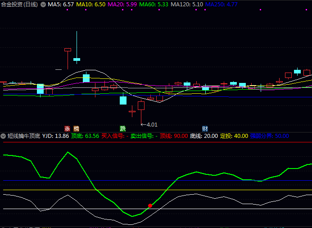Select the 底线: 20.00 value
The width and height of the screenshot is (312, 228).
point(204,136)
